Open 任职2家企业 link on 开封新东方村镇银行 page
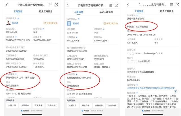181x116 pixels. [111, 24]
